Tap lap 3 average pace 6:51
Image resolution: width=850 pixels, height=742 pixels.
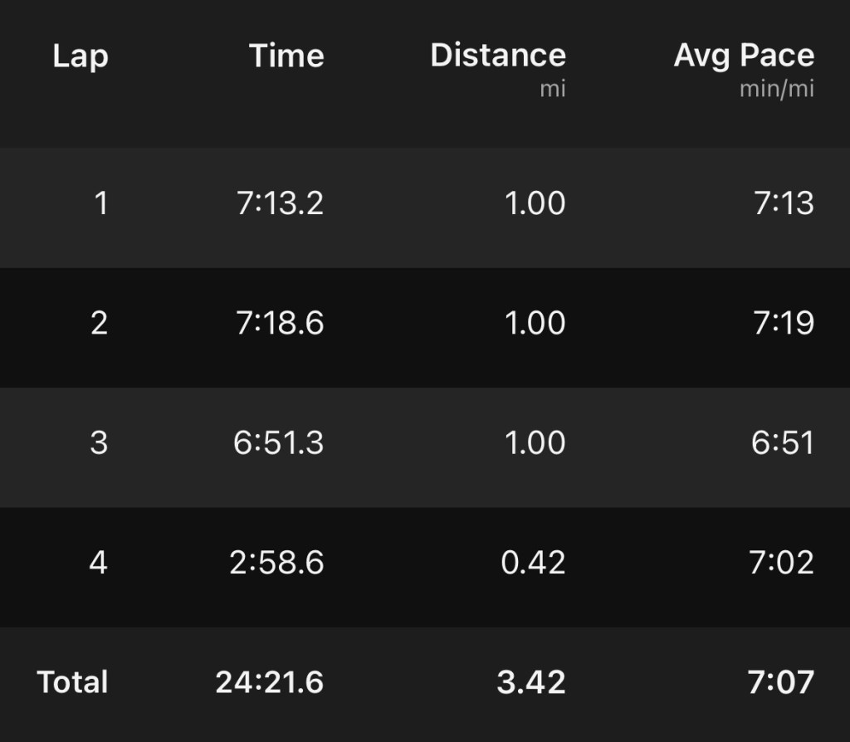(x=783, y=442)
